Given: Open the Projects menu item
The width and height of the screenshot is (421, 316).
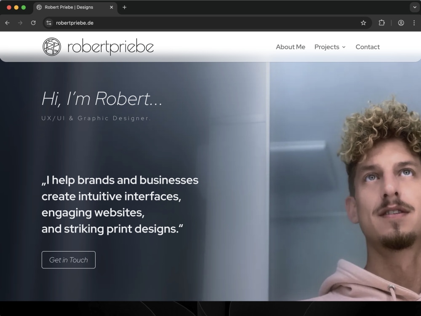Looking at the screenshot, I should click(327, 47).
